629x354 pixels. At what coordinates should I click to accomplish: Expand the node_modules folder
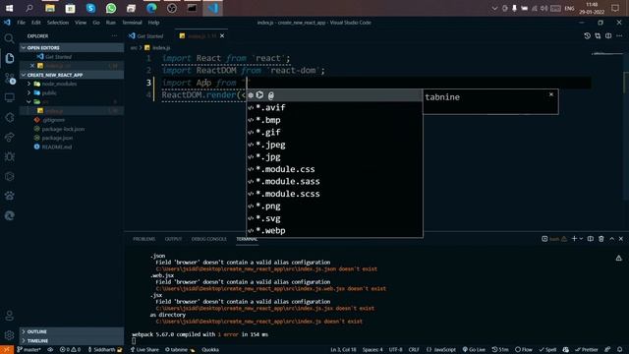coord(29,84)
